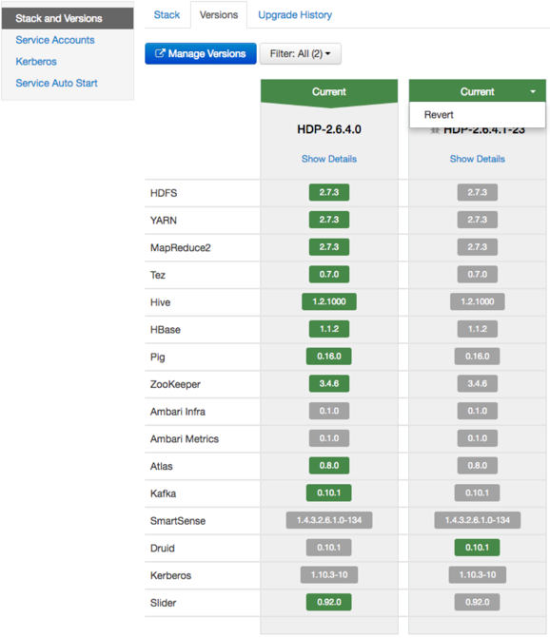Show Details for HDP-2.6.4.0
550x638 pixels.
pyautogui.click(x=329, y=159)
